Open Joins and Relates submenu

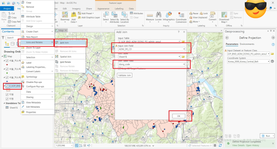37,42
